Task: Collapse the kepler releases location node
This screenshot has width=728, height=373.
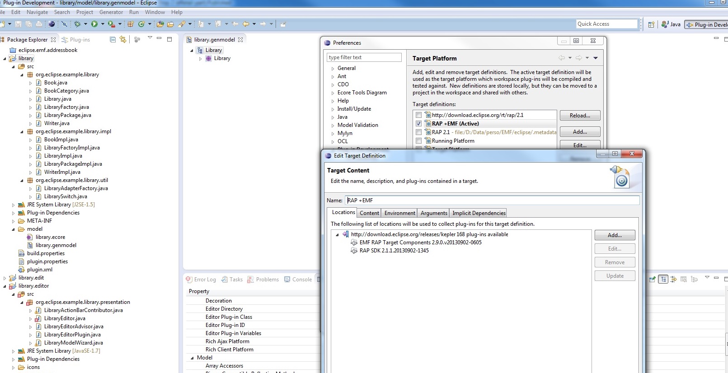Action: click(337, 235)
